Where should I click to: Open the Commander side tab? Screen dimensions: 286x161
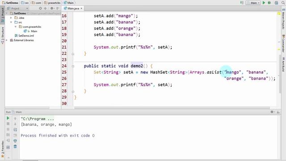pos(284,43)
